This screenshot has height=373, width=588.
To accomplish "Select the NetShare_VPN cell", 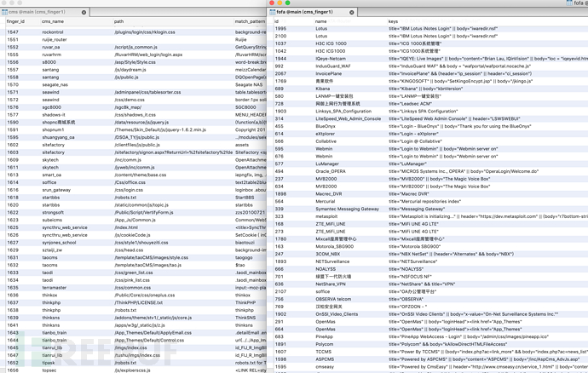I will tap(331, 284).
